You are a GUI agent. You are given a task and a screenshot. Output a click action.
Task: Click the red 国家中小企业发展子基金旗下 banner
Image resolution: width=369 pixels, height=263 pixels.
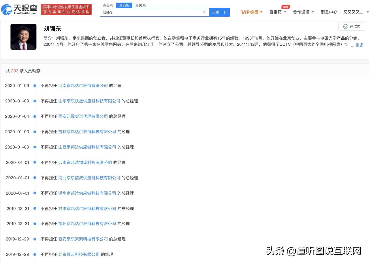66,9
